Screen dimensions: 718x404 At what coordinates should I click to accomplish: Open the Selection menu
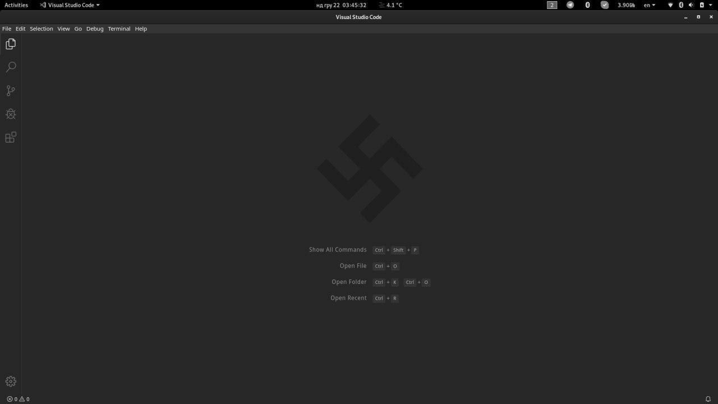(42, 29)
